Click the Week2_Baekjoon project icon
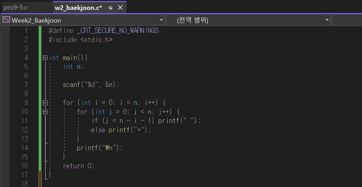Screen dimensions: 362x187 [6, 20]
